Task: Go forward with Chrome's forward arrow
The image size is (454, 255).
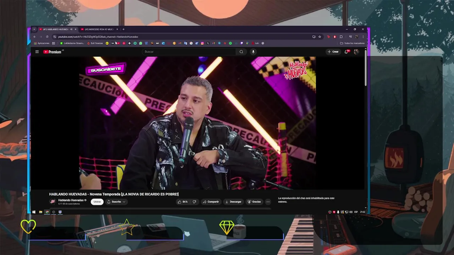Action: [x=40, y=36]
